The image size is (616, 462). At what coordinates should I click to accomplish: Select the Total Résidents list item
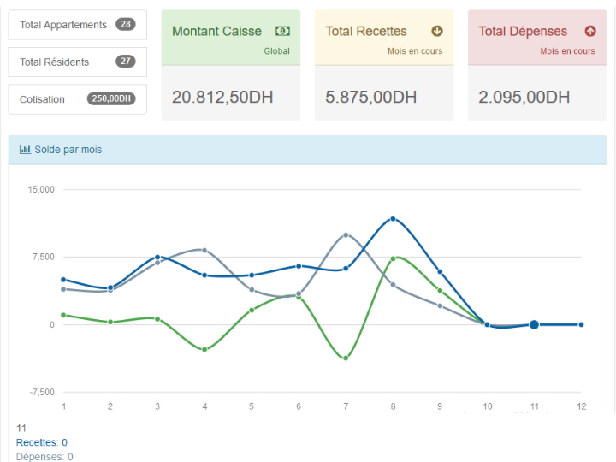55,62
